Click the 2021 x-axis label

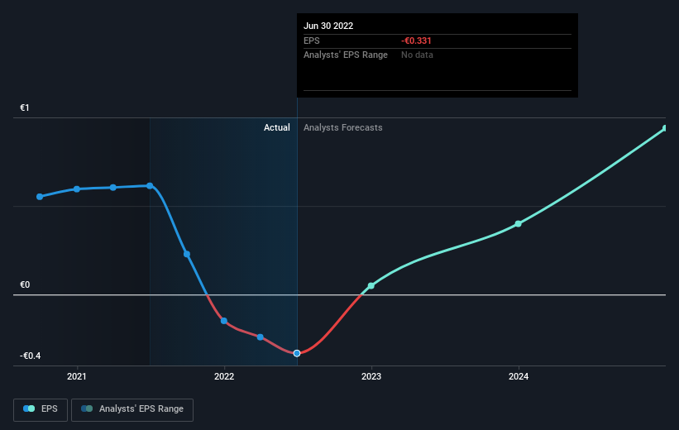pos(77,377)
